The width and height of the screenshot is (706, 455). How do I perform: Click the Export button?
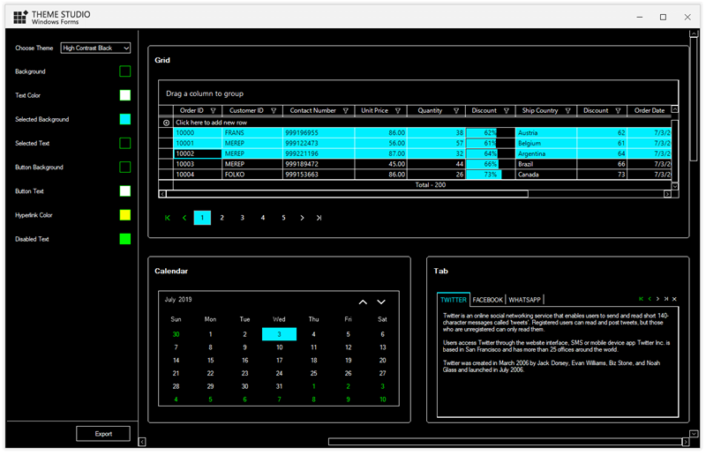coord(103,433)
